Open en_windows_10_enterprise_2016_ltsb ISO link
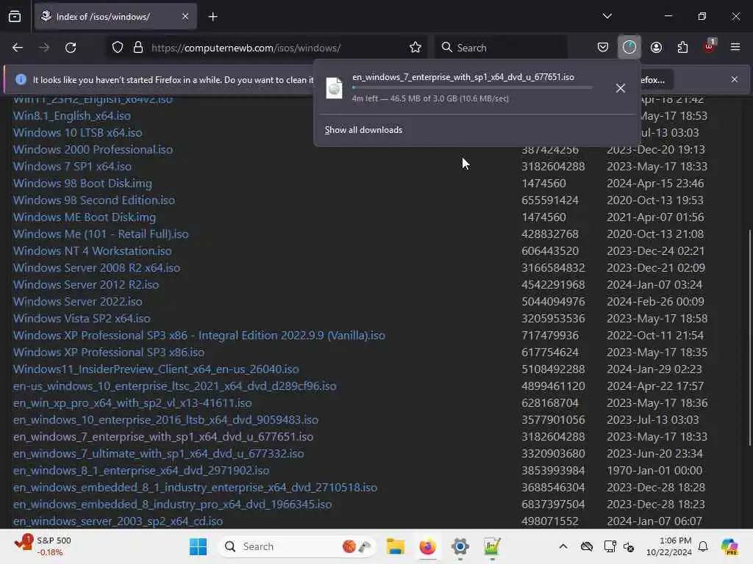753x564 pixels. tap(165, 419)
